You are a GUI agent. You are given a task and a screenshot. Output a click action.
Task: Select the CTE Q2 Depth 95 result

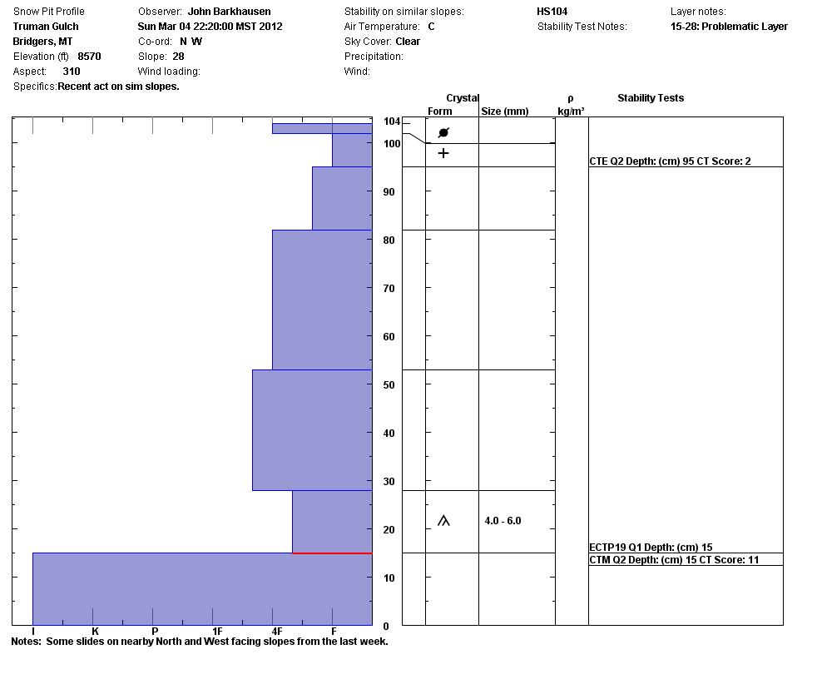pos(670,161)
